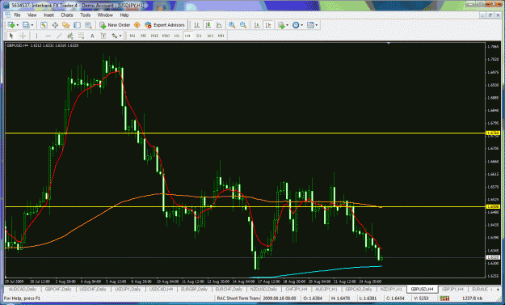Viewport: 505px width, 305px height.
Task: Click the chart tabs scroll-right arrow
Action: coord(498,289)
